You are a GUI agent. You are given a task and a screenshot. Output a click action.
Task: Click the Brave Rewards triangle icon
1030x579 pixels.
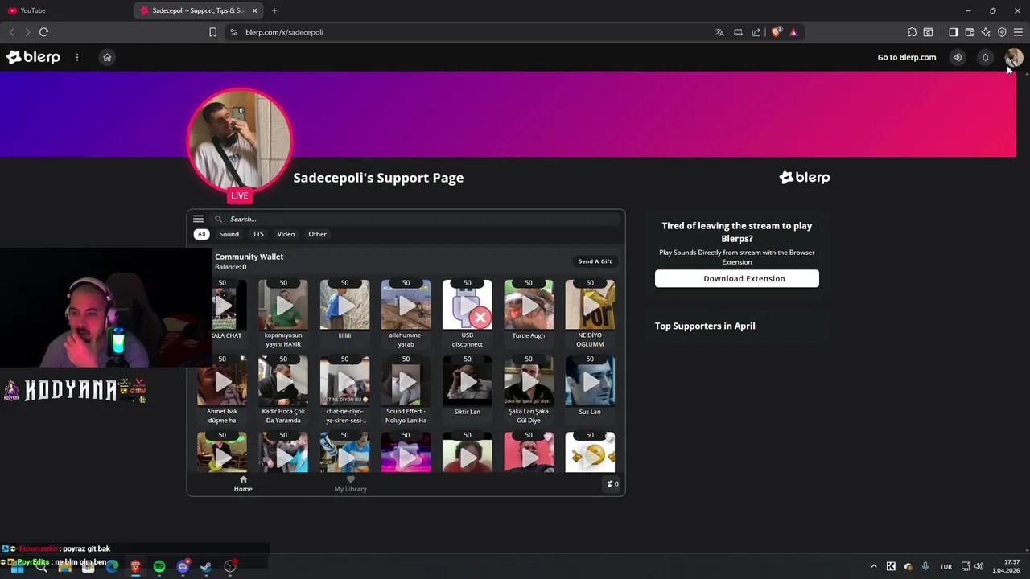coord(793,32)
